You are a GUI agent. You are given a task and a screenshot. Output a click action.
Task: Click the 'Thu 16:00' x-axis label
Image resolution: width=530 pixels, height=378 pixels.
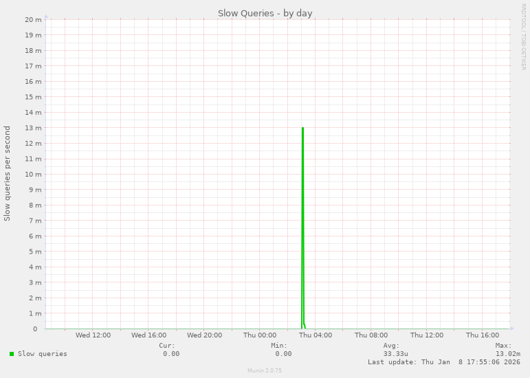[x=483, y=335]
